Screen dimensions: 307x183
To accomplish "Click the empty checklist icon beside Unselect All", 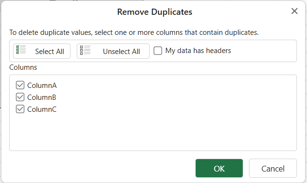I will [85, 50].
